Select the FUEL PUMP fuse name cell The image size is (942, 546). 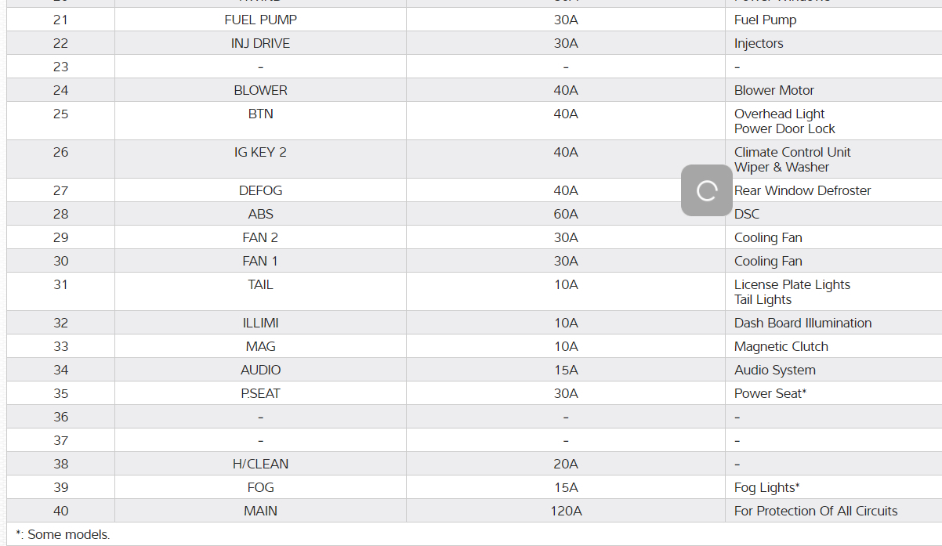click(x=260, y=20)
